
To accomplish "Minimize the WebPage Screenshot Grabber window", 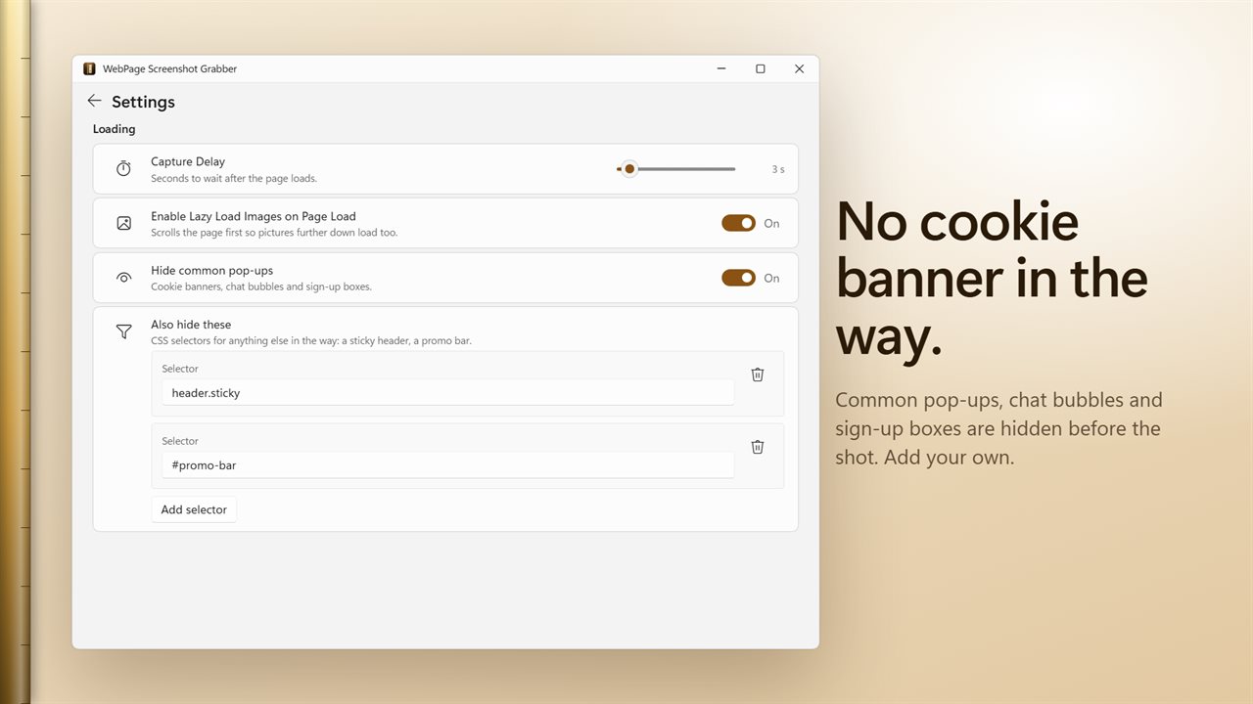I will coord(721,68).
